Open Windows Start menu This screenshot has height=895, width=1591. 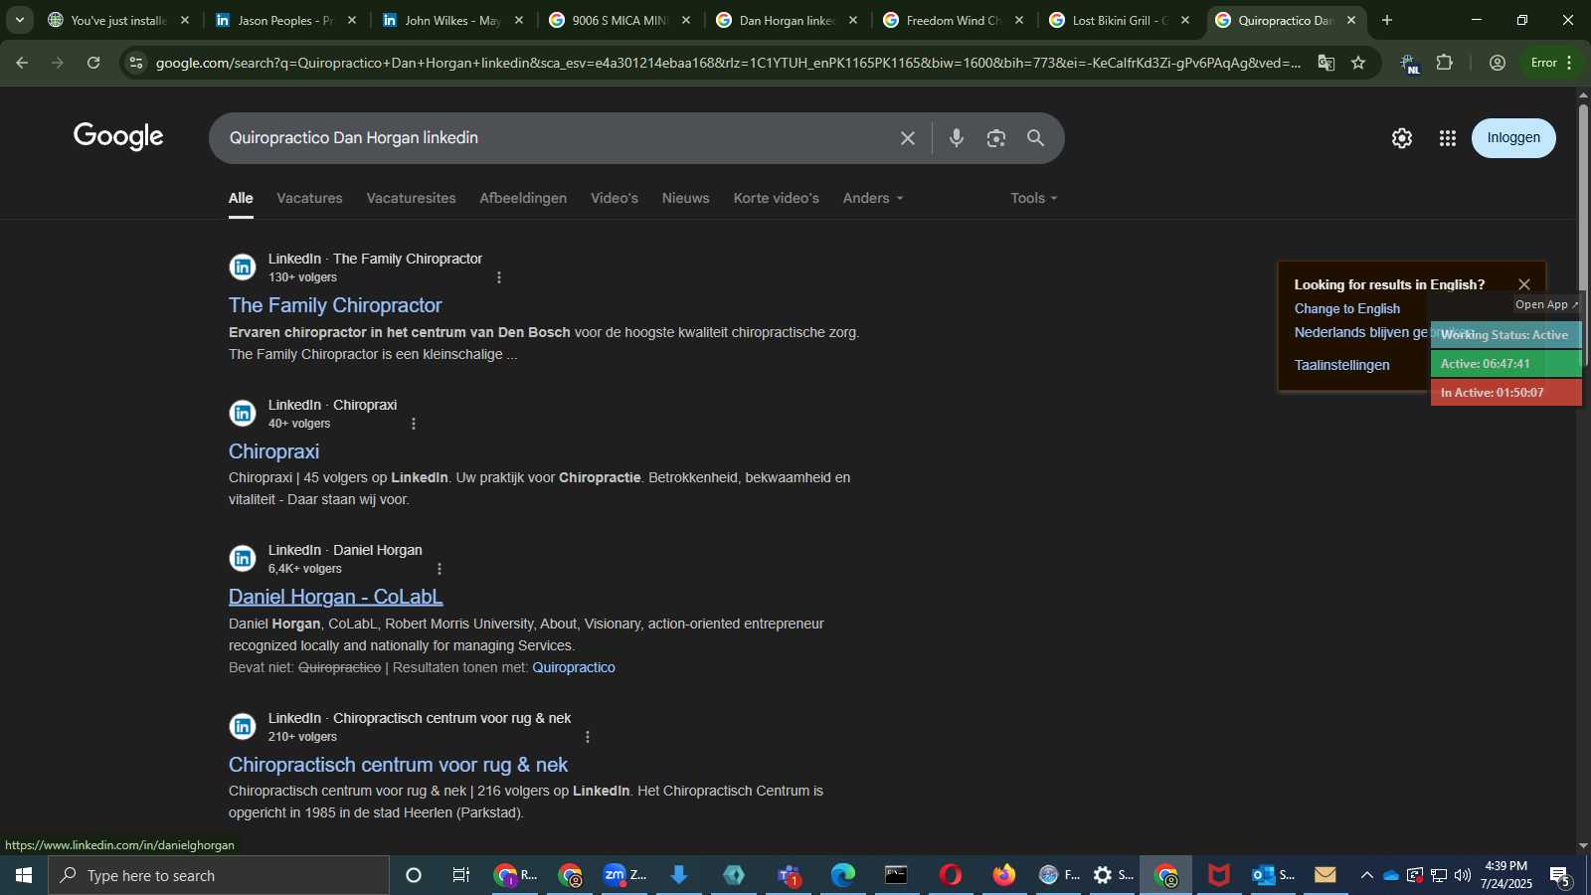pos(24,875)
